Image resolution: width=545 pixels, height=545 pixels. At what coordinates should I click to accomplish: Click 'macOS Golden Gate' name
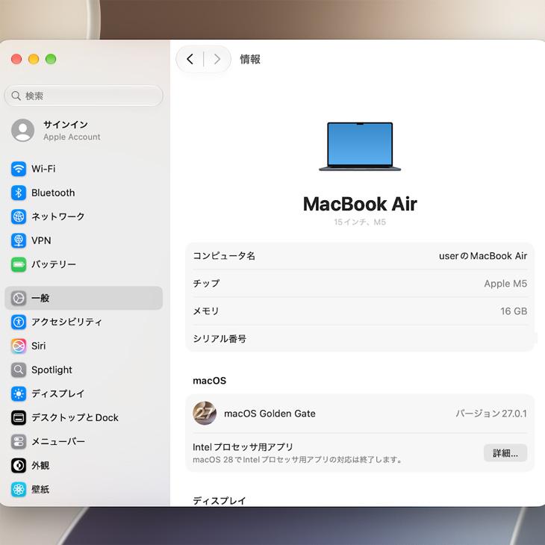coord(270,414)
